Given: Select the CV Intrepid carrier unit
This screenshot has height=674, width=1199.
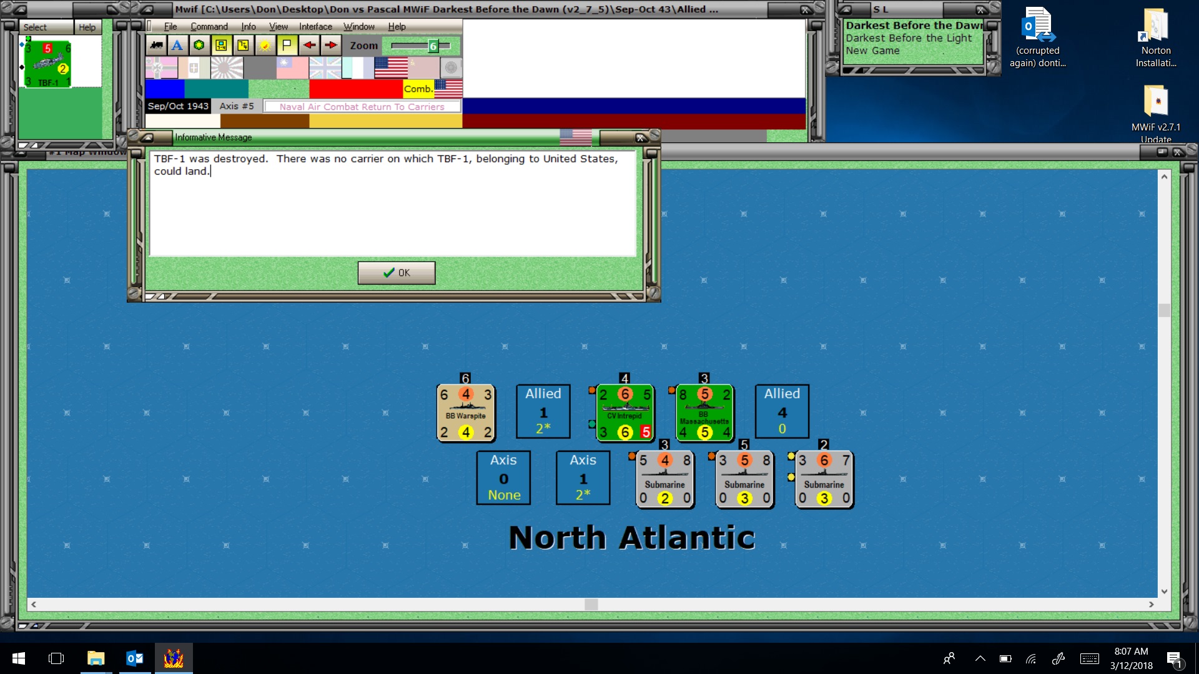Looking at the screenshot, I should tap(624, 413).
